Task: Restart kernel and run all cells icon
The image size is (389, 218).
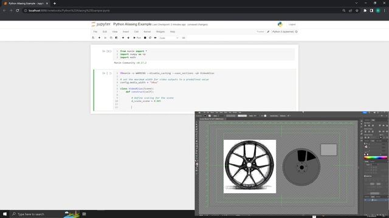Action: click(x=156, y=38)
